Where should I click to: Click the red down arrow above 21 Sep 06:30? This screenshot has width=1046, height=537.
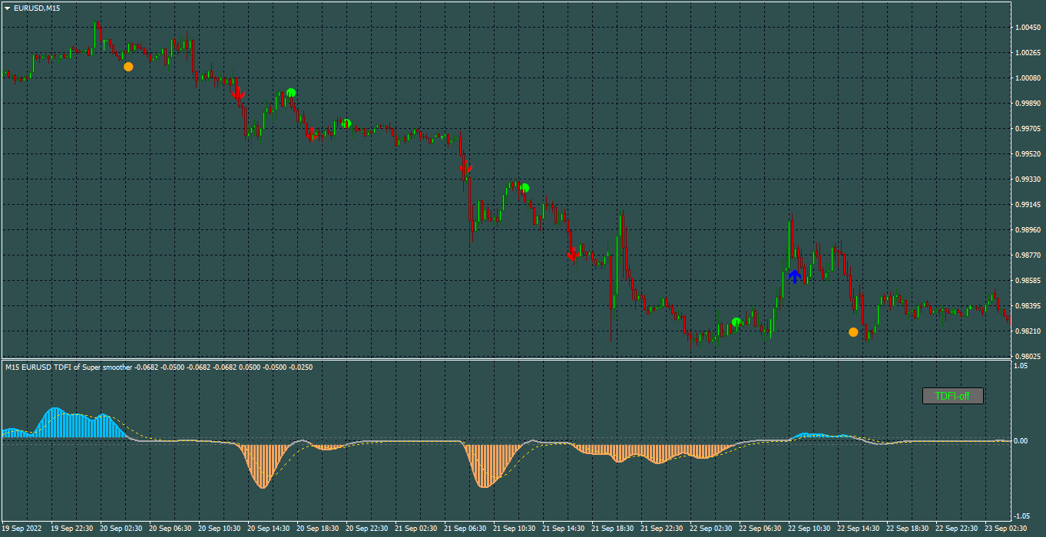coord(465,167)
